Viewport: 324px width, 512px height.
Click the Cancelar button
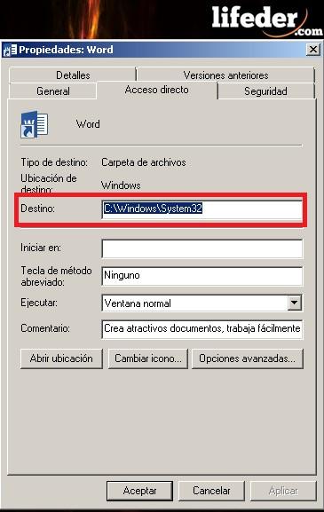(x=211, y=491)
